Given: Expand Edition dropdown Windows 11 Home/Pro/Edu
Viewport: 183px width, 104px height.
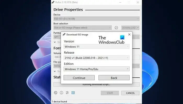Looking at the screenshot, I should (x=96, y=69).
